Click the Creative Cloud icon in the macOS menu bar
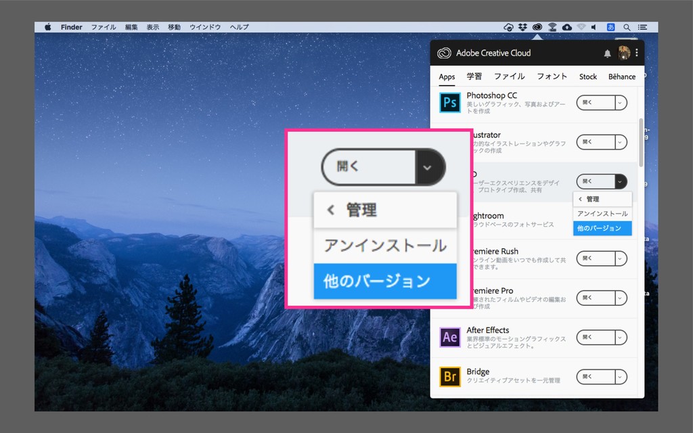This screenshot has width=693, height=433. coord(537,27)
